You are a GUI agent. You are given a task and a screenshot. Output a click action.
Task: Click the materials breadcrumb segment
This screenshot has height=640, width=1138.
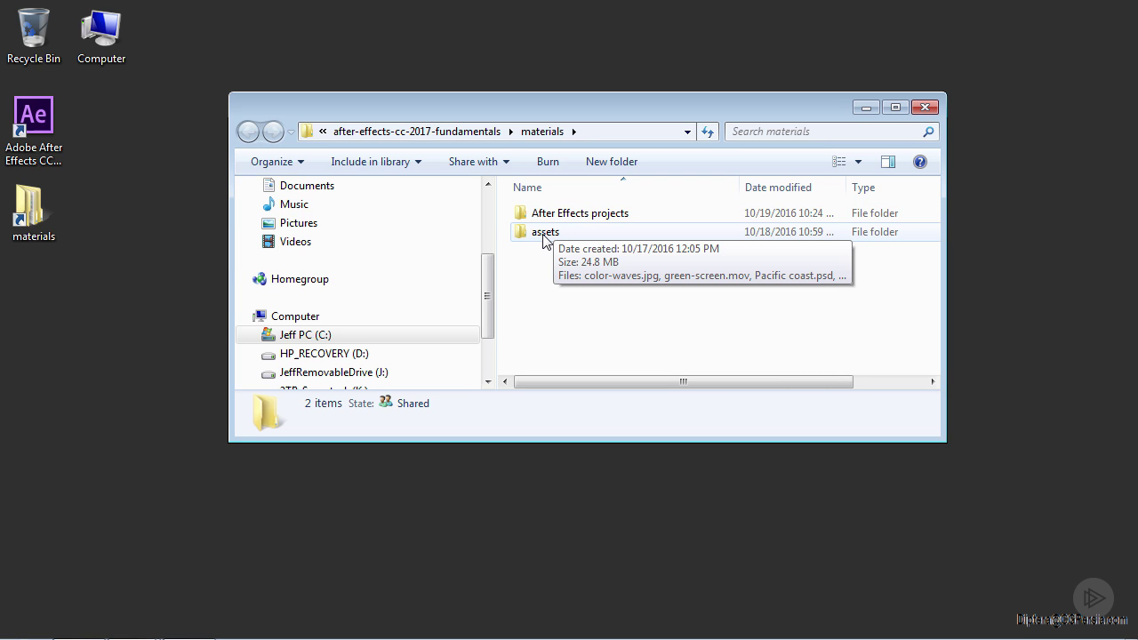(x=542, y=132)
